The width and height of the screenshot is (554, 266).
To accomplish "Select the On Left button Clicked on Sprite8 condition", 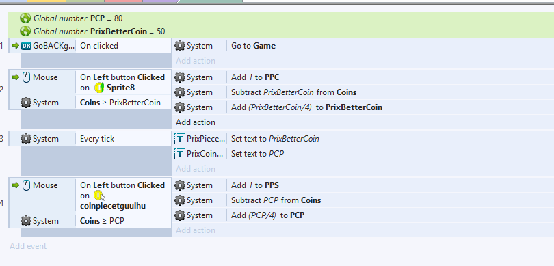I will pos(123,83).
